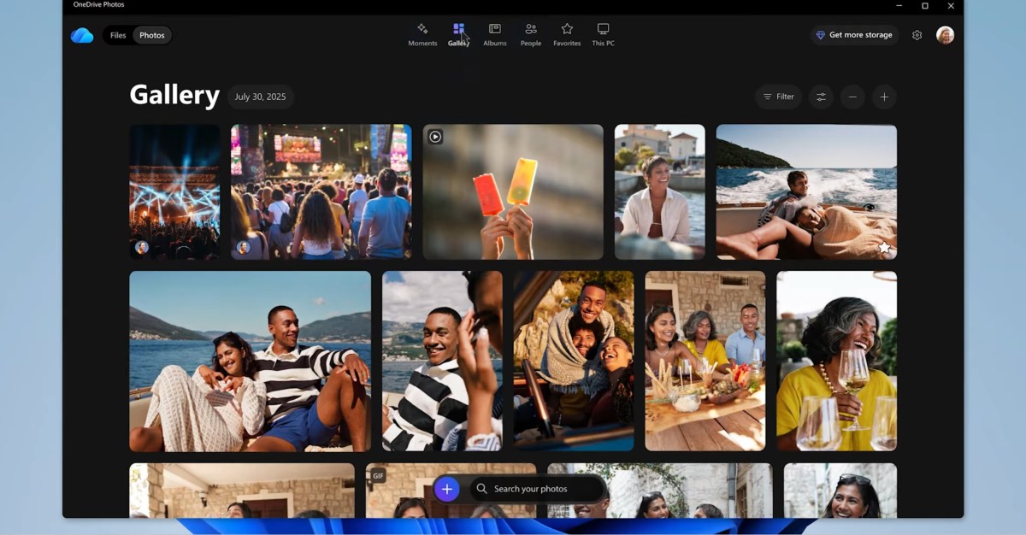Open the People view
Screen dimensions: 1026x535
click(x=530, y=34)
